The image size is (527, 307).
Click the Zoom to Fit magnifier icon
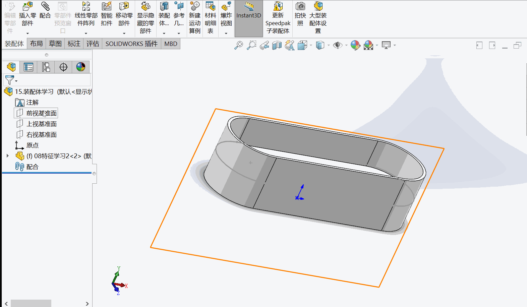pos(239,45)
